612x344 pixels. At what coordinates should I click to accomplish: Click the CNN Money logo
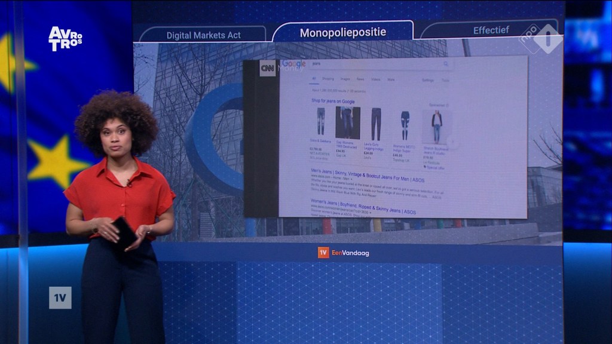click(x=268, y=68)
